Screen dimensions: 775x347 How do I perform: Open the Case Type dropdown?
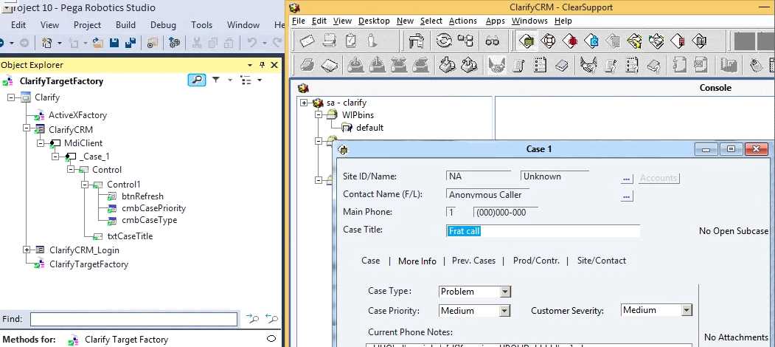click(x=504, y=292)
